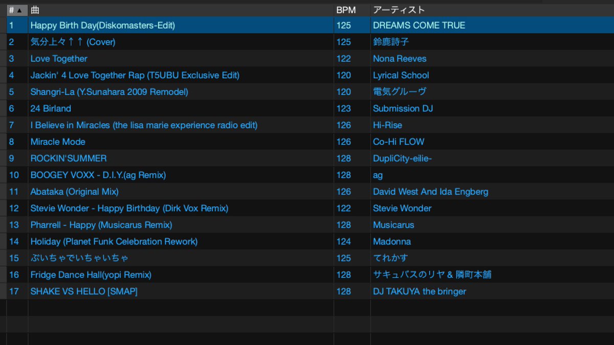Select track Happy Birth Day(Diskomasters-Edit)
The height and width of the screenshot is (345, 614).
pos(102,25)
